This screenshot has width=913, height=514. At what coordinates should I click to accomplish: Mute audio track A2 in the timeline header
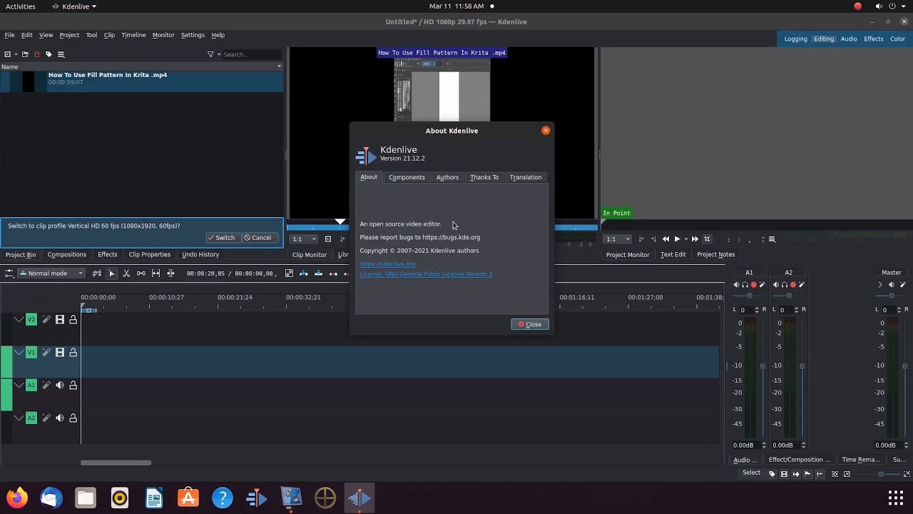60,418
